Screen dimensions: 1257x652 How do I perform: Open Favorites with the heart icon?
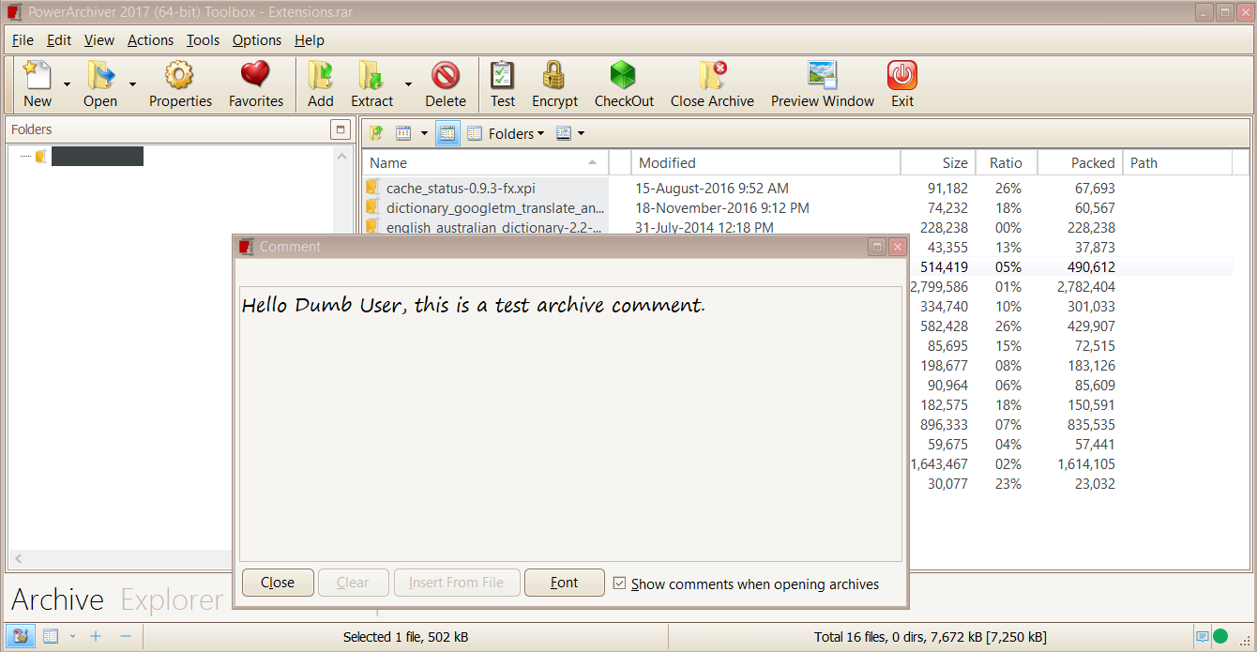click(255, 76)
